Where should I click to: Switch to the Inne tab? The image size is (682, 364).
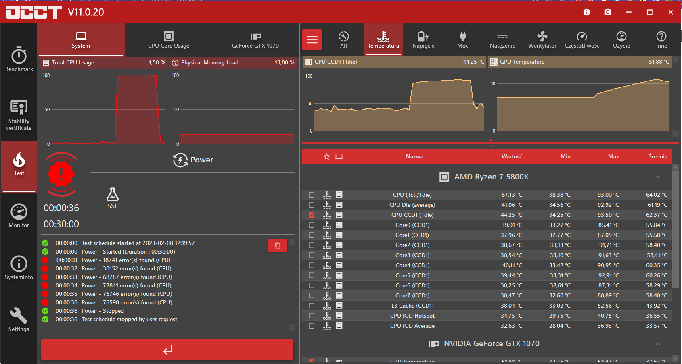pyautogui.click(x=661, y=40)
